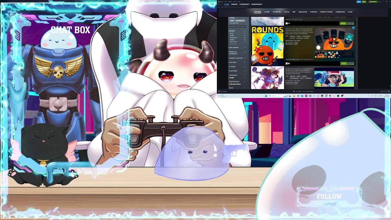Expand the Players filter section
This screenshot has height=220, width=391.
point(237,67)
